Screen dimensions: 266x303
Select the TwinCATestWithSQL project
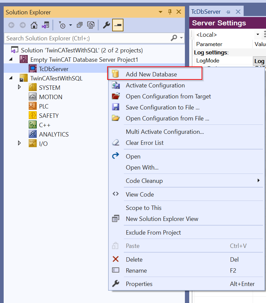point(56,78)
